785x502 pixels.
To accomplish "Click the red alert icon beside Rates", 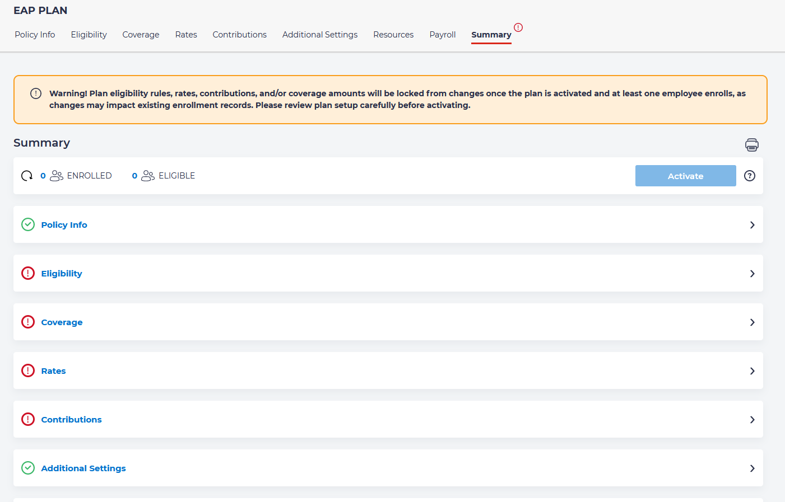I will [x=28, y=370].
